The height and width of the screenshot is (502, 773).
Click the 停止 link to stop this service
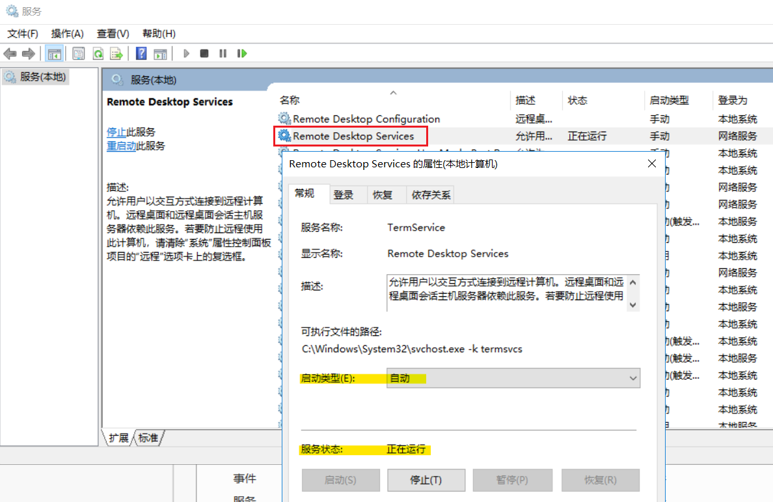pyautogui.click(x=116, y=132)
